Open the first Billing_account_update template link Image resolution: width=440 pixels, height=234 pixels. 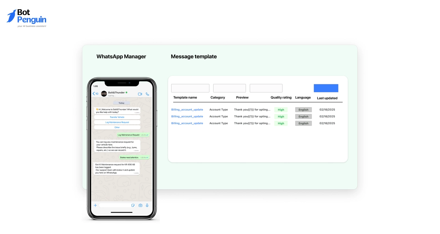click(187, 109)
